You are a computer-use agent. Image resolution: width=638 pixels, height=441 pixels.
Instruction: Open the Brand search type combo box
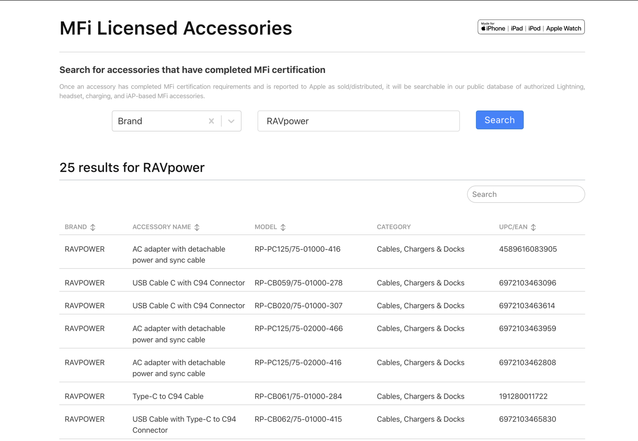pyautogui.click(x=159, y=121)
